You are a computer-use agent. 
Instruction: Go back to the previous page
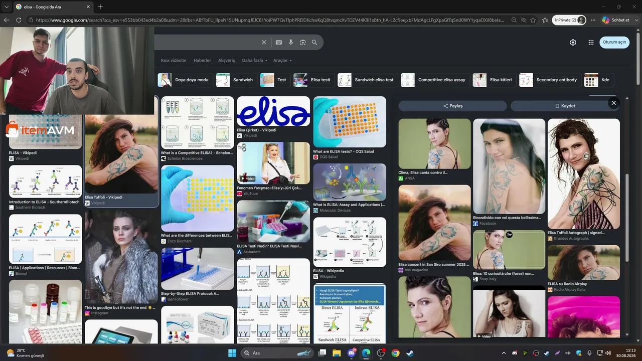(x=7, y=20)
